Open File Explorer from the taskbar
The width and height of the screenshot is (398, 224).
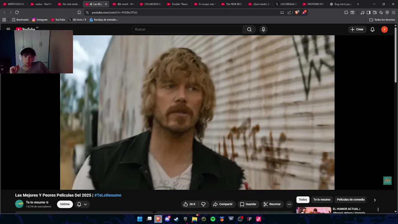pos(195,219)
